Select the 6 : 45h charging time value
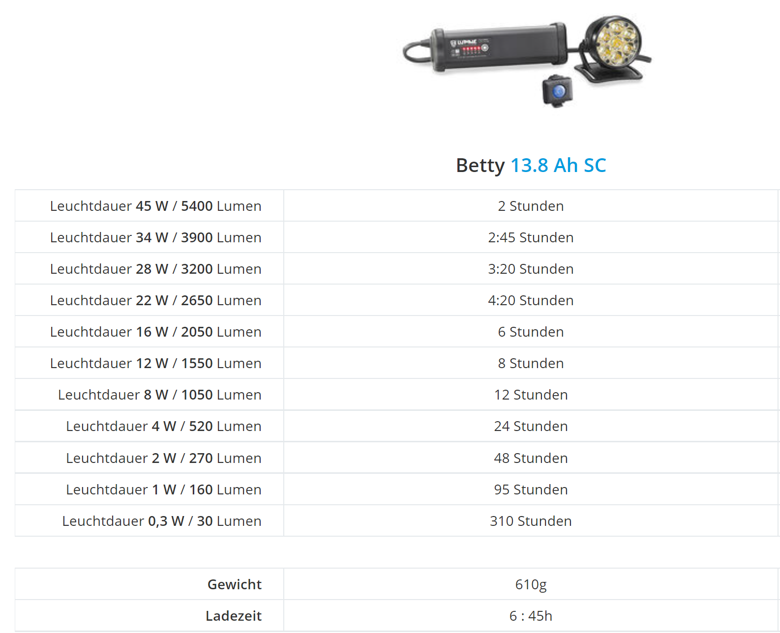This screenshot has height=633, width=780. click(x=531, y=616)
